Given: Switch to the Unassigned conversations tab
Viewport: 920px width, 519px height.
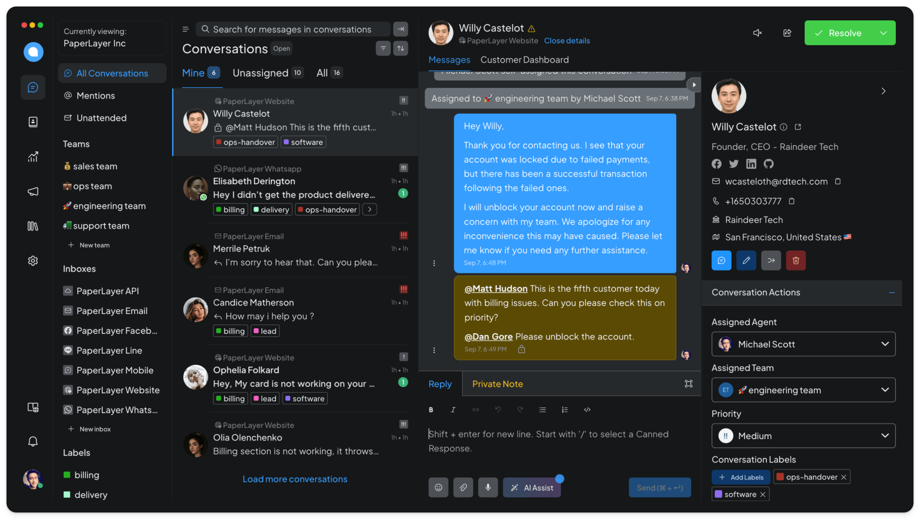Looking at the screenshot, I should (x=268, y=73).
